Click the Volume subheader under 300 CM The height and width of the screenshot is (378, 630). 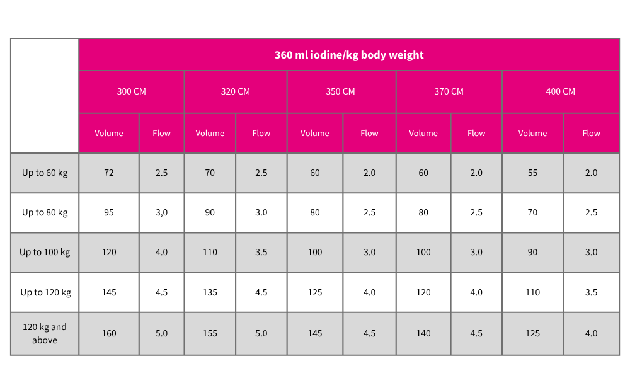109,133
